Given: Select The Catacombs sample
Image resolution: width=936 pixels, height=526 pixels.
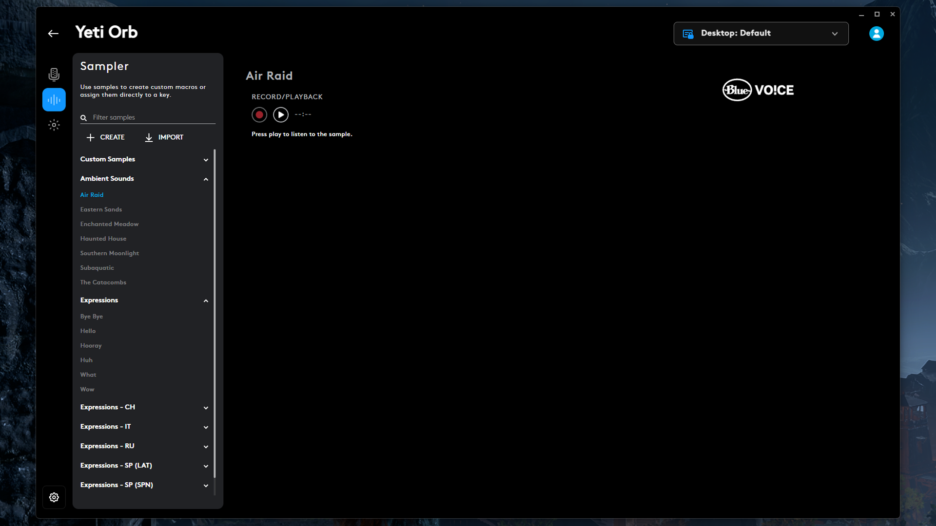Looking at the screenshot, I should 103,282.
